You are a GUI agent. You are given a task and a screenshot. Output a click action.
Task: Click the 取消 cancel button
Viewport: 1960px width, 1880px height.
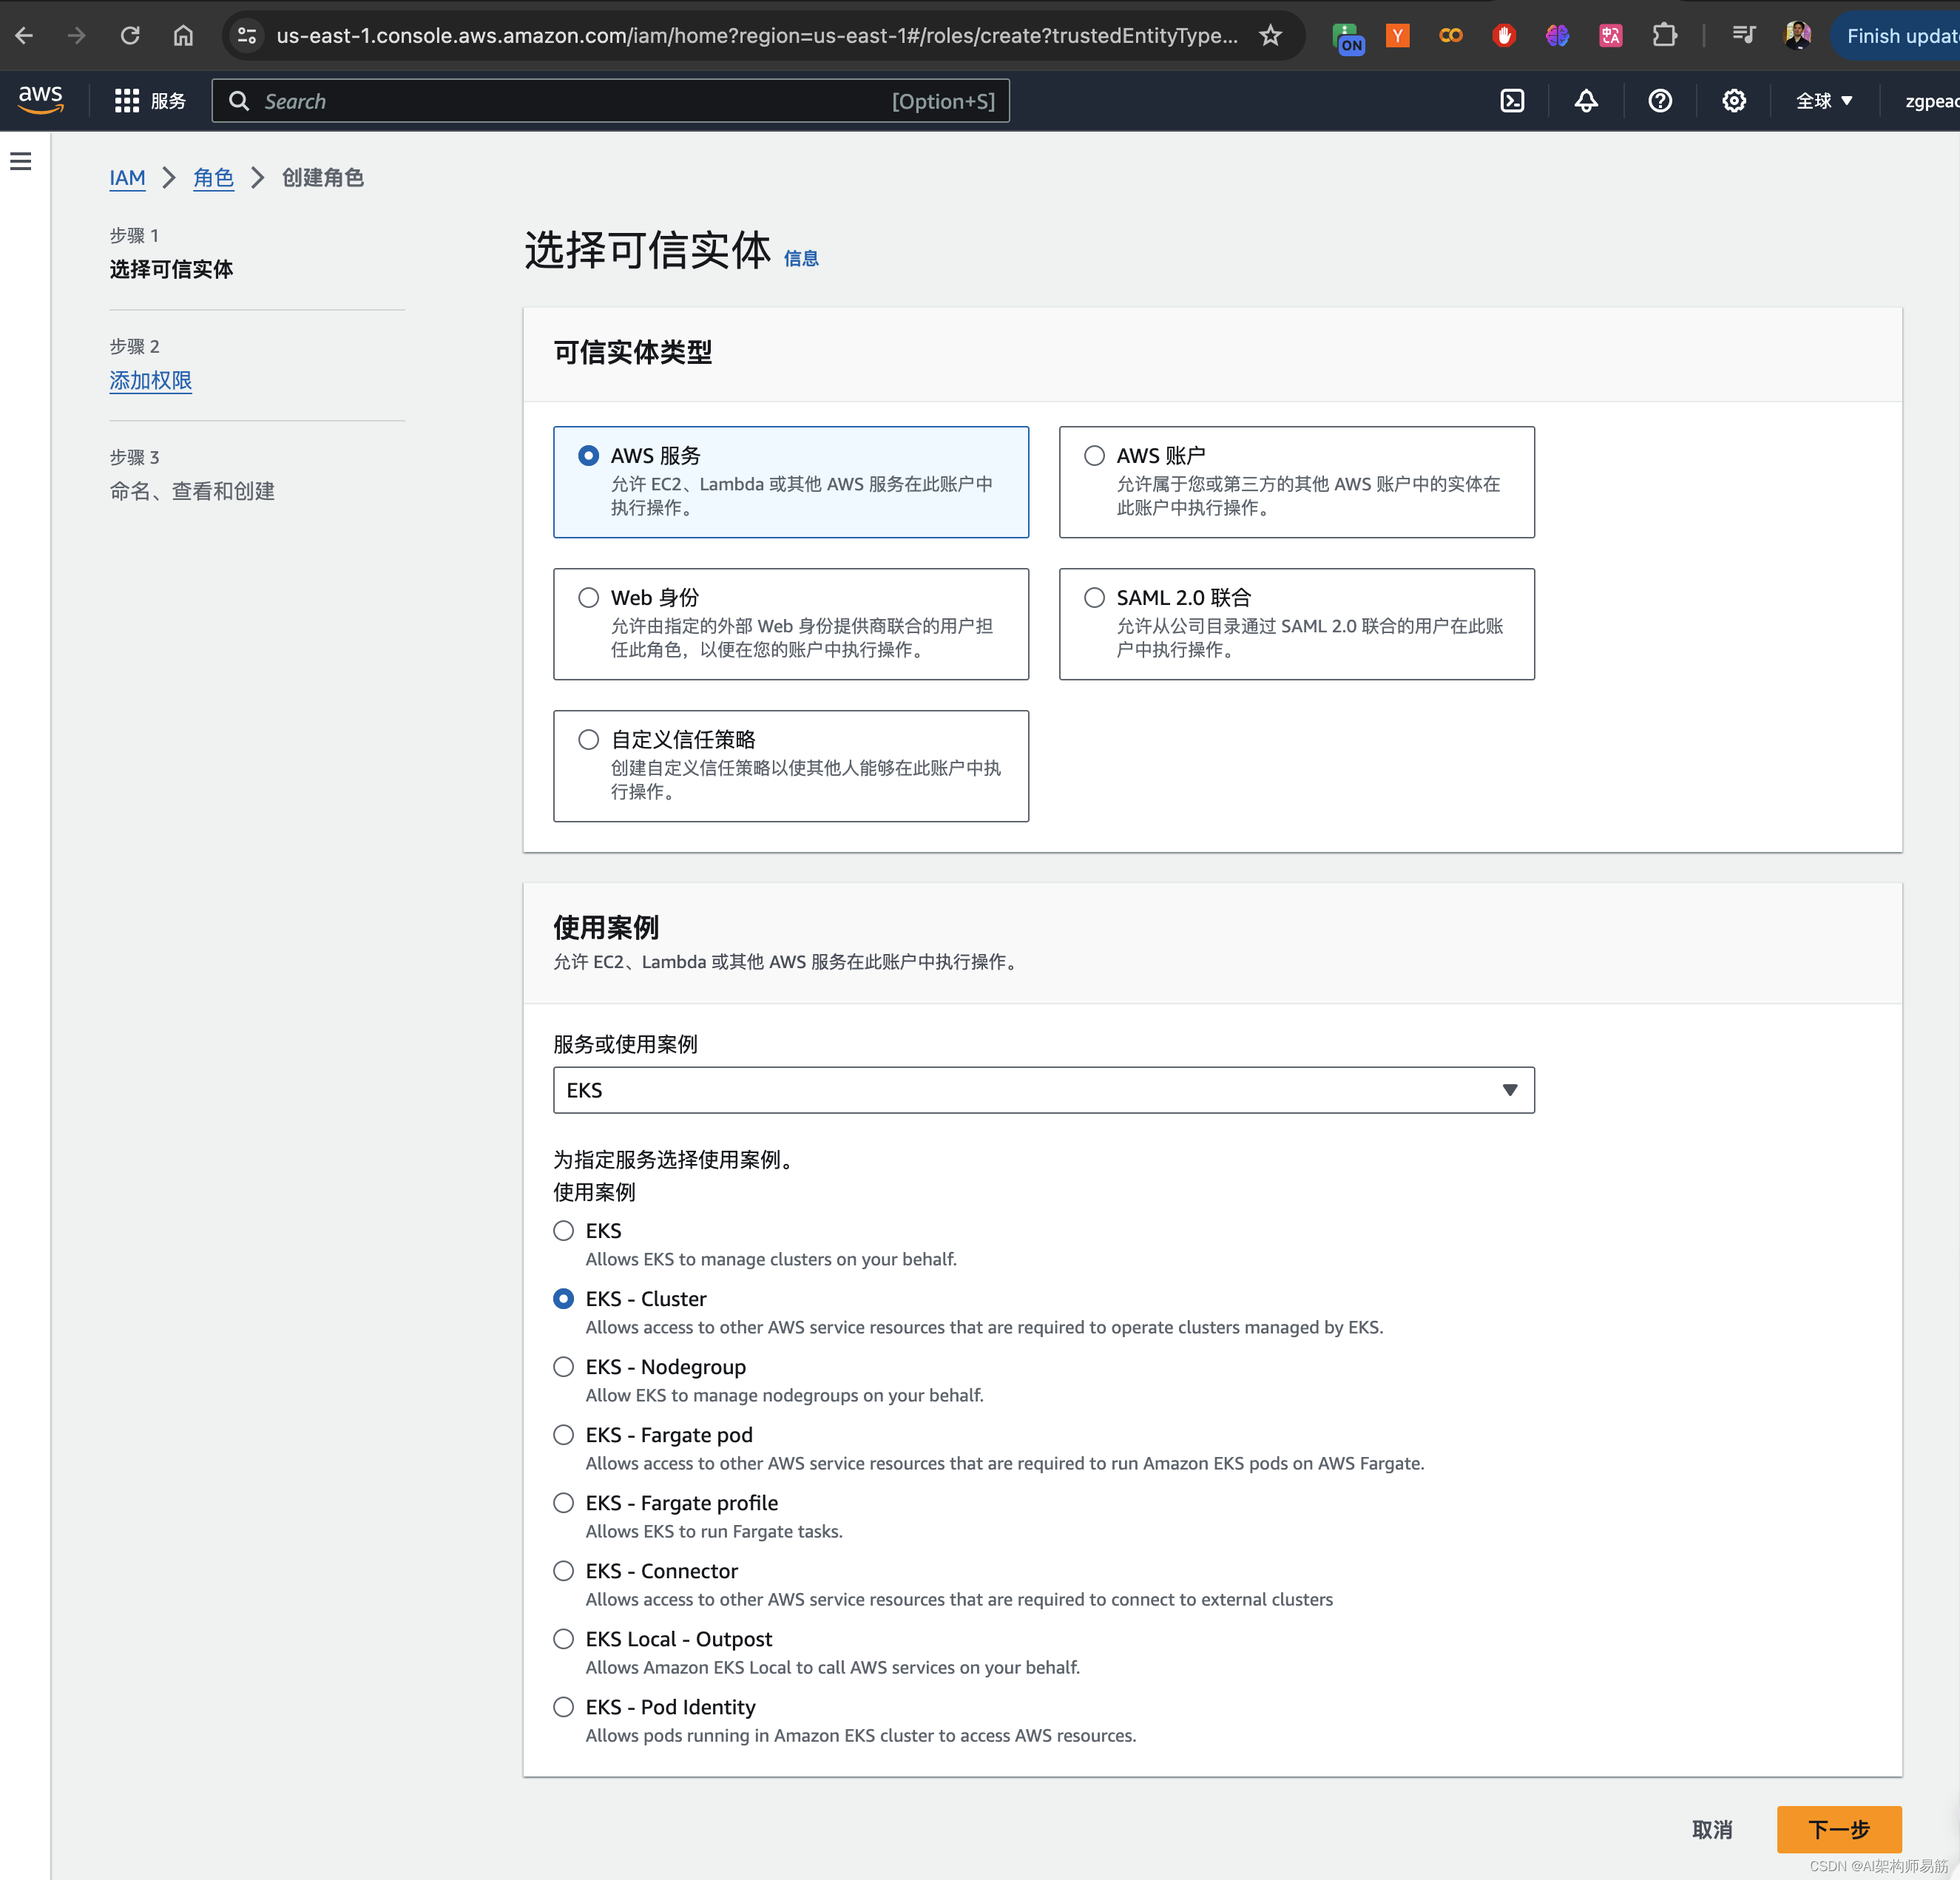coord(1712,1829)
